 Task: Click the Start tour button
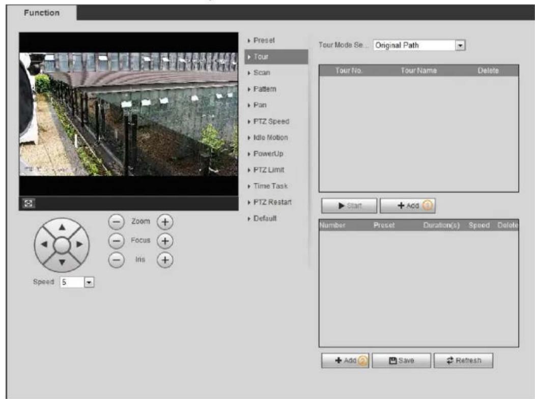click(x=349, y=206)
